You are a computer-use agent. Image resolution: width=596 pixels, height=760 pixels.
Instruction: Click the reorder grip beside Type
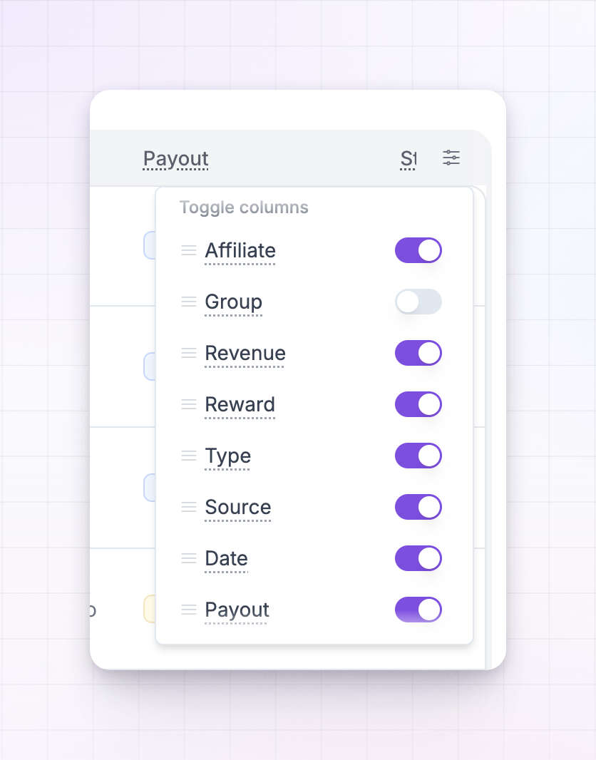tap(188, 456)
